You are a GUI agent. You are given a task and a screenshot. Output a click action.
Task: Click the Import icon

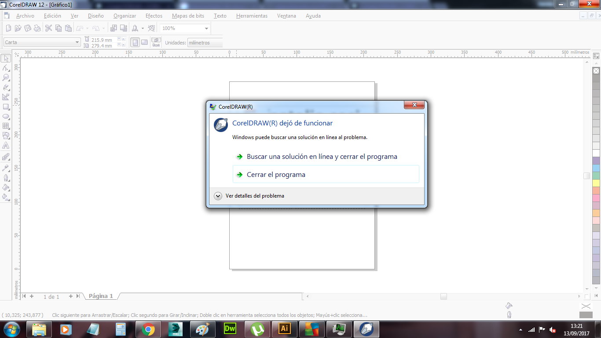(114, 28)
